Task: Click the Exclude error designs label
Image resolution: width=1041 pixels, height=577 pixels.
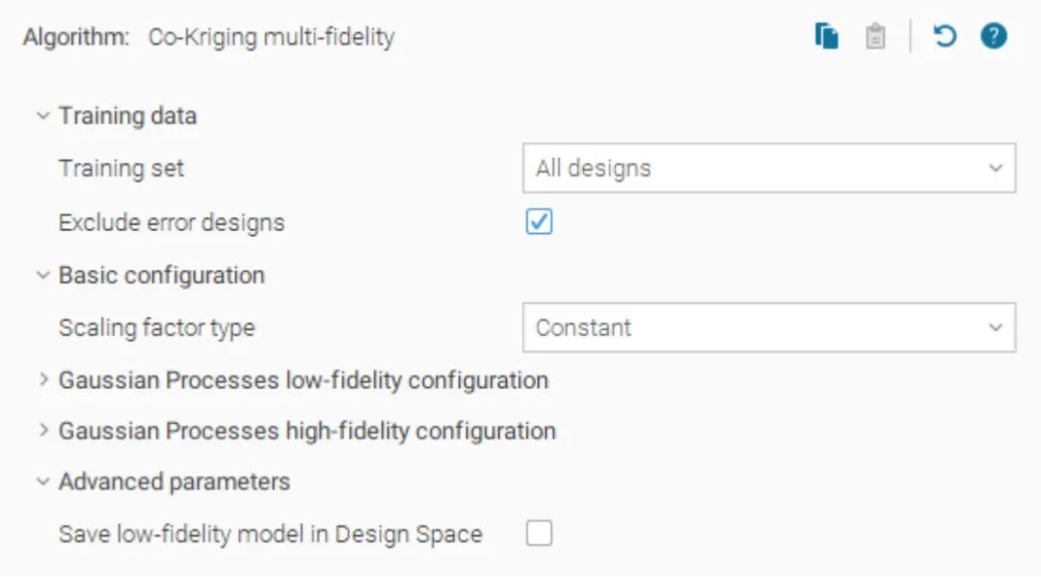Action: pyautogui.click(x=172, y=223)
